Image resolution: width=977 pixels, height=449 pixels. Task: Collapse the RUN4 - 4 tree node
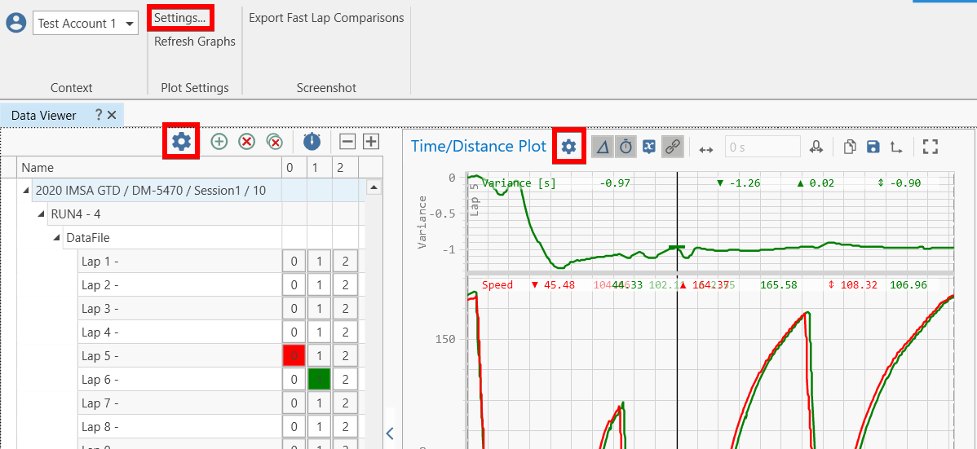click(x=41, y=214)
